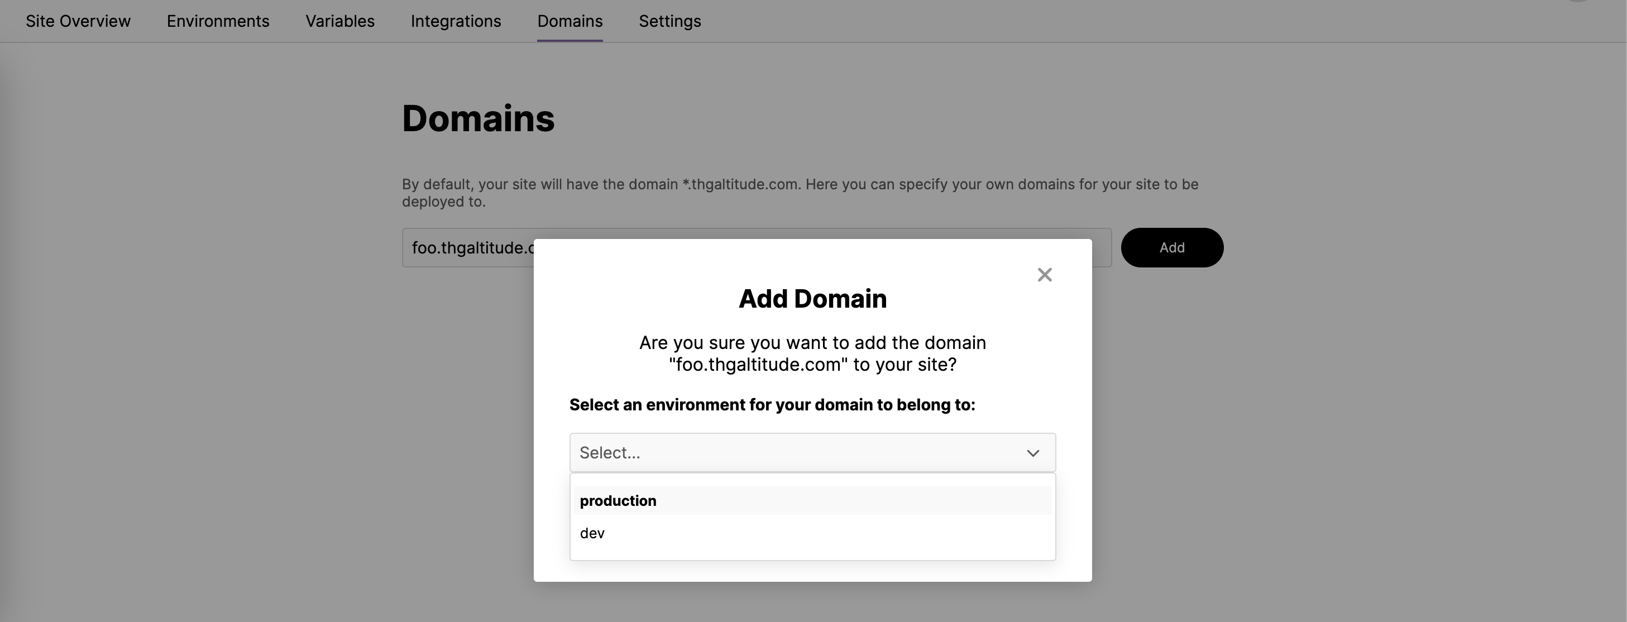1627x622 pixels.
Task: Select the Domains tab
Action: click(x=570, y=21)
